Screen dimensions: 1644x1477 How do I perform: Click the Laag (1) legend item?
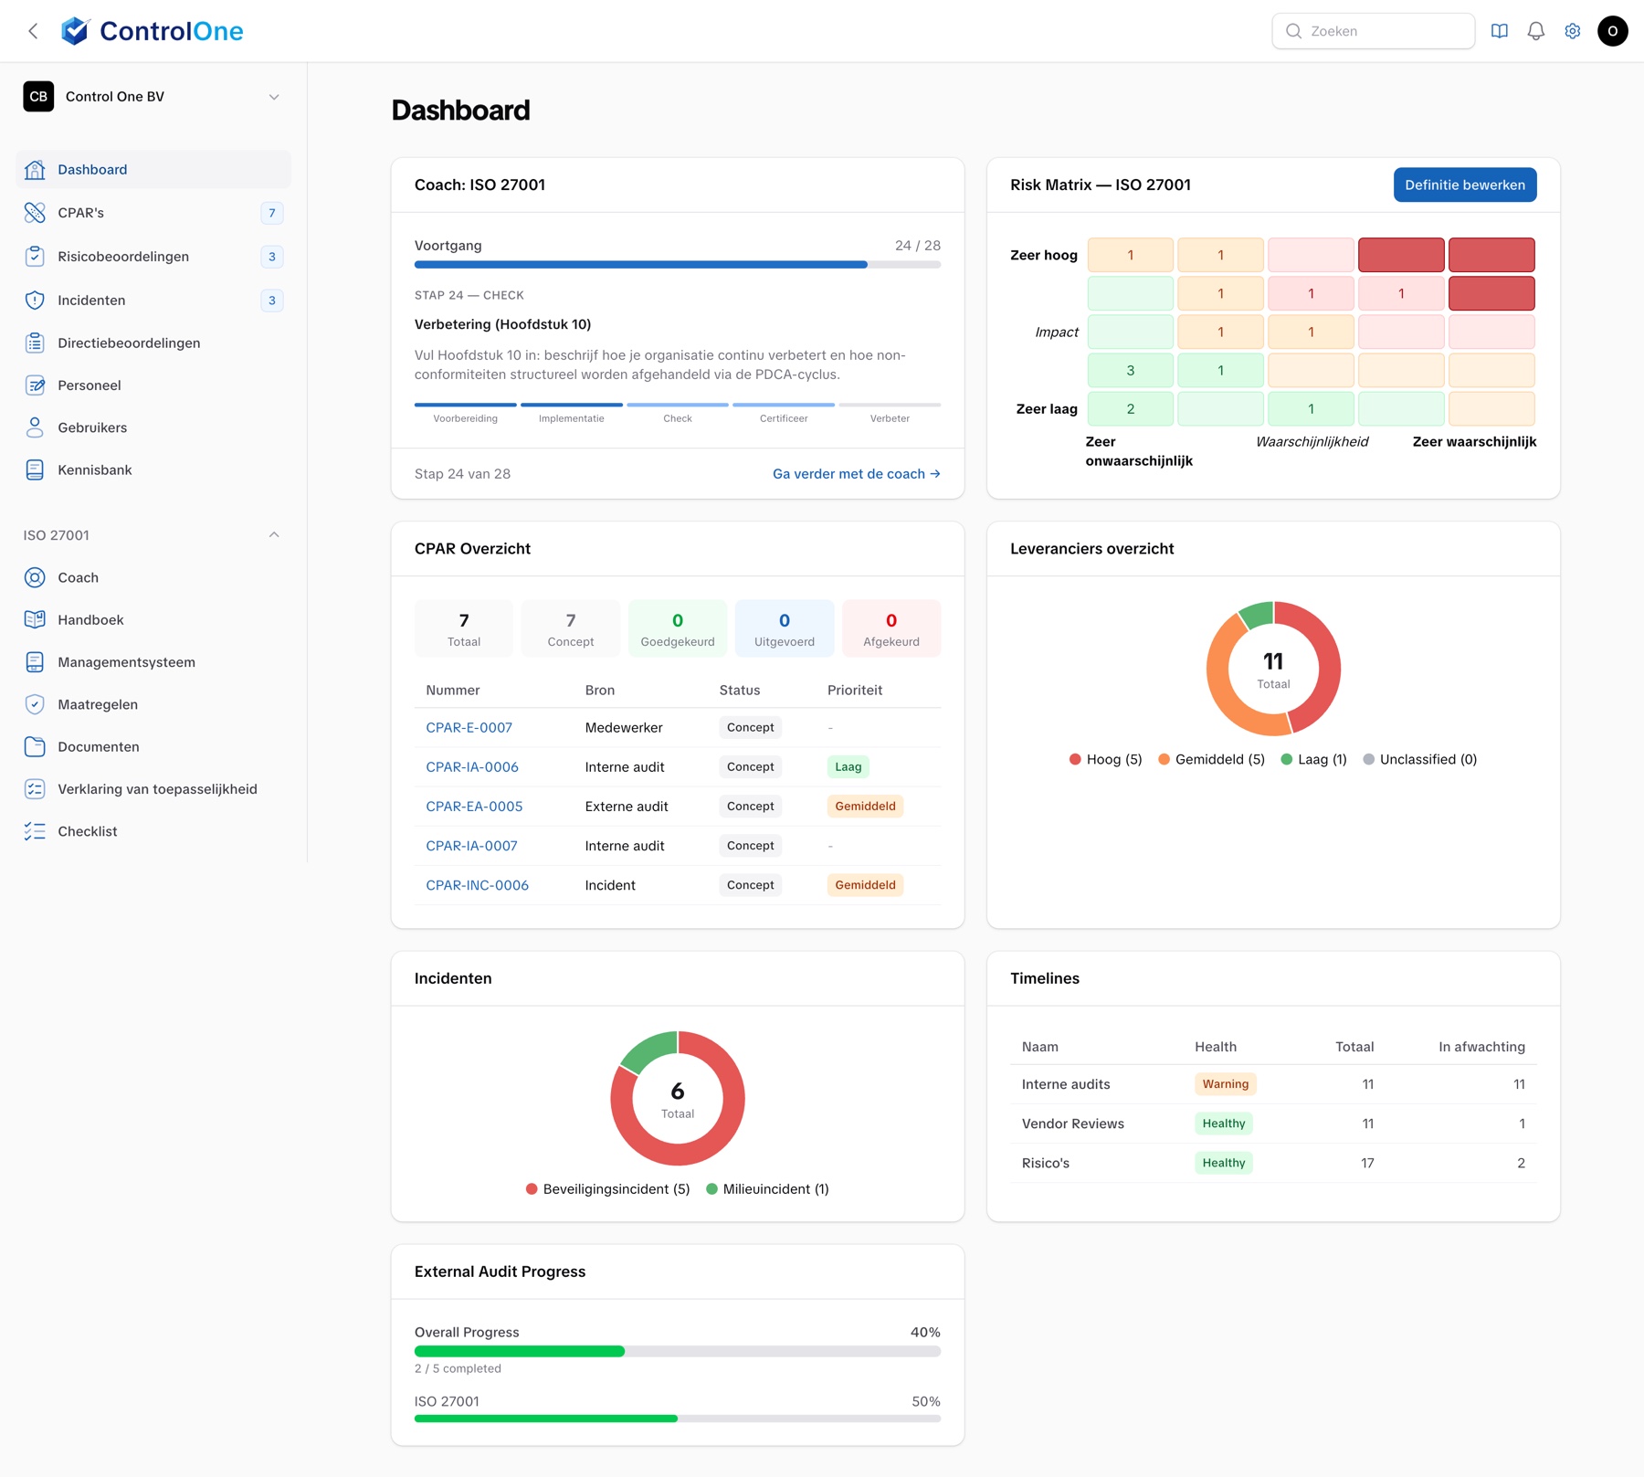1313,760
